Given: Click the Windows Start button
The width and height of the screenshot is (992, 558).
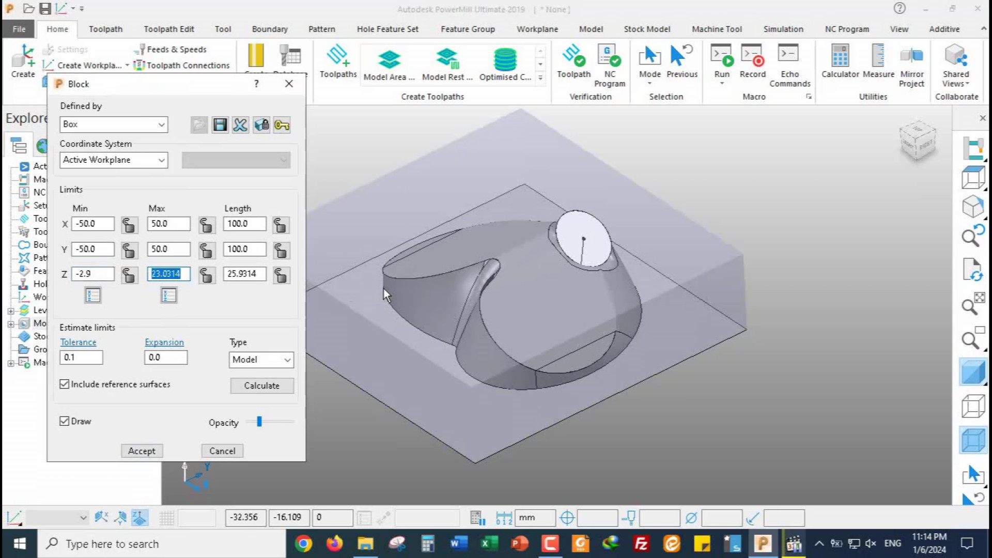Looking at the screenshot, I should click(x=19, y=544).
